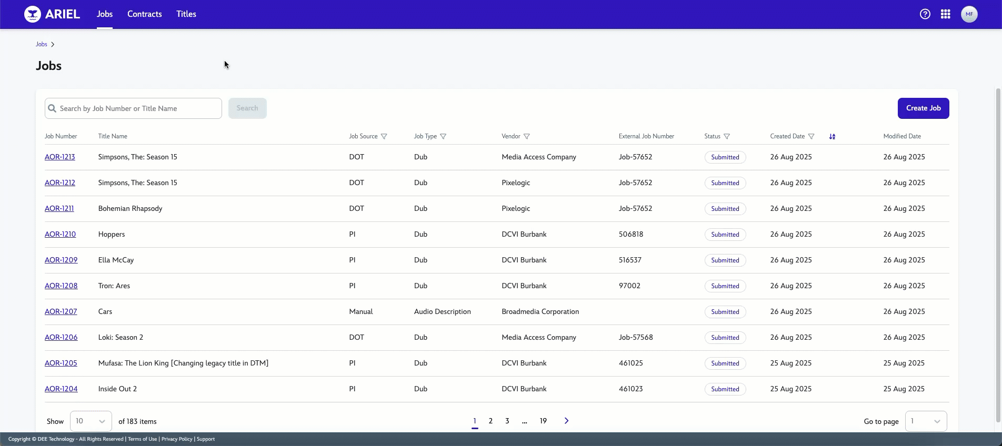This screenshot has height=446, width=1002.
Task: Click the Audio Description job type cell
Action: pos(443,312)
